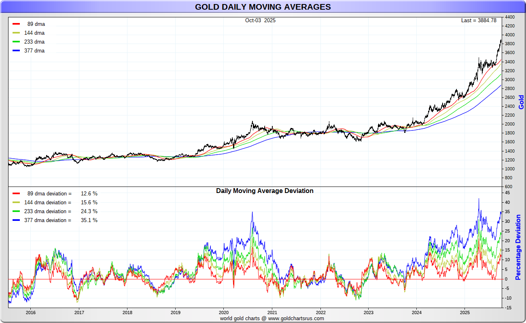Click the 2022 year axis label
This screenshot has width=526, height=323.
(x=320, y=313)
